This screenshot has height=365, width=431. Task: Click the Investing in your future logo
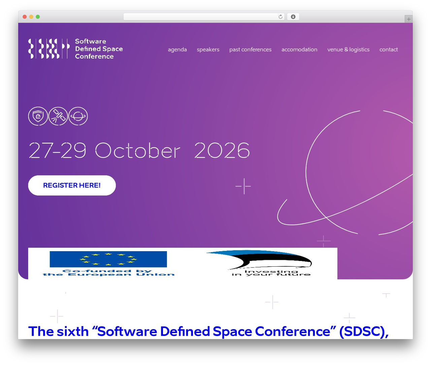pyautogui.click(x=260, y=263)
